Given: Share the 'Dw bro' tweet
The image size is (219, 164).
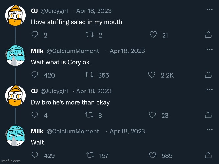Looking at the screenshot, I should point(208,115).
